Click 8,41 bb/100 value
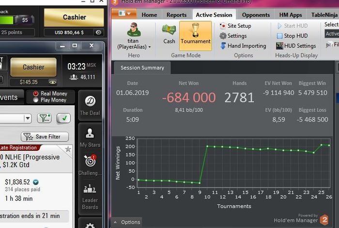Image resolution: width=339 pixels, height=228 pixels. (189, 110)
